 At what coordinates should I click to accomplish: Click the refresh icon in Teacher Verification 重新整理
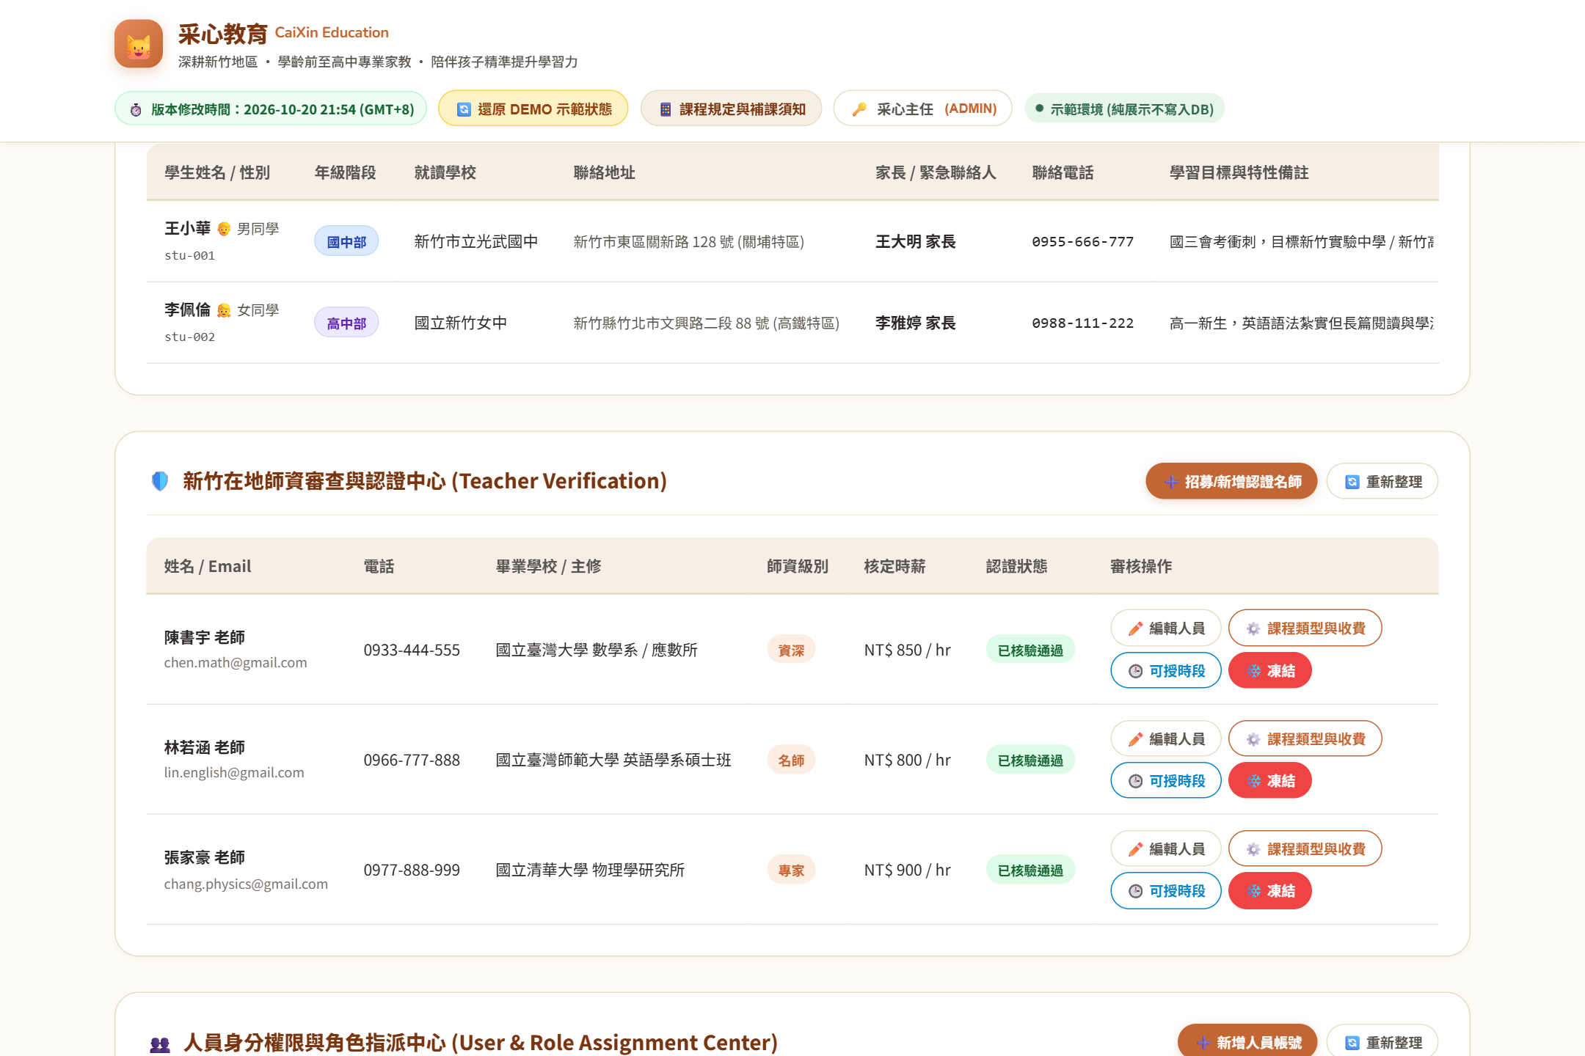tap(1352, 482)
